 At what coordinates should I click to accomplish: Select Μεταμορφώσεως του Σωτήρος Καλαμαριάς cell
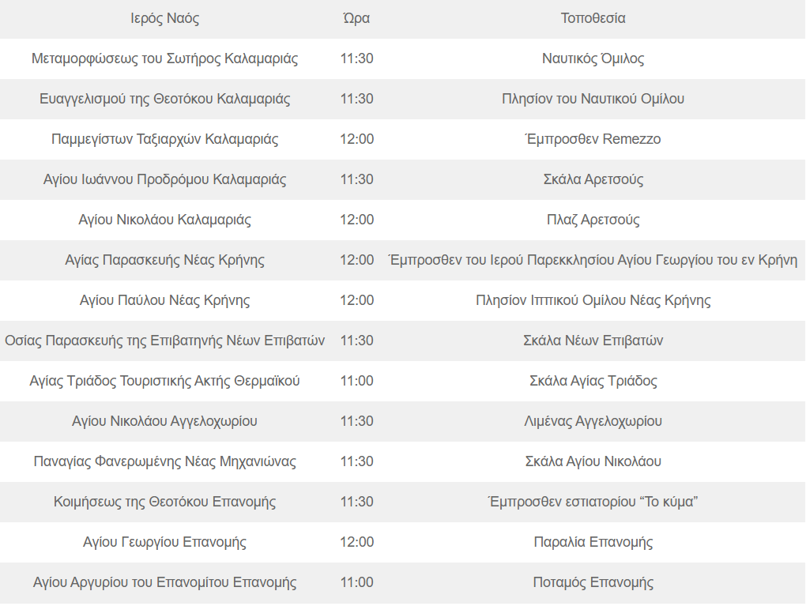point(164,58)
